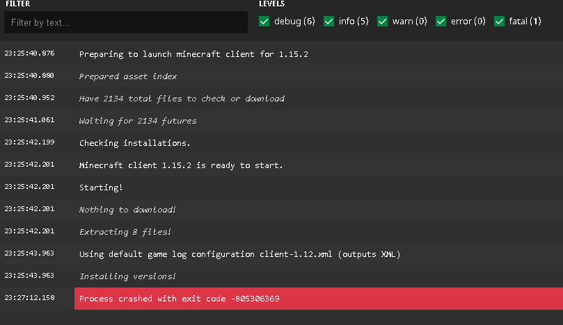
Task: Toggle the fatal (1) level checkbox
Action: point(499,22)
